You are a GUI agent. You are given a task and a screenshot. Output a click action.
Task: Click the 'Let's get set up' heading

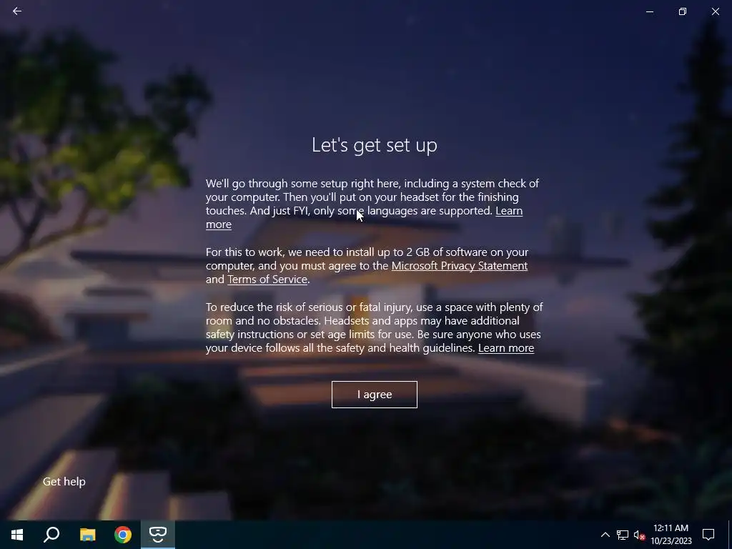(x=375, y=145)
